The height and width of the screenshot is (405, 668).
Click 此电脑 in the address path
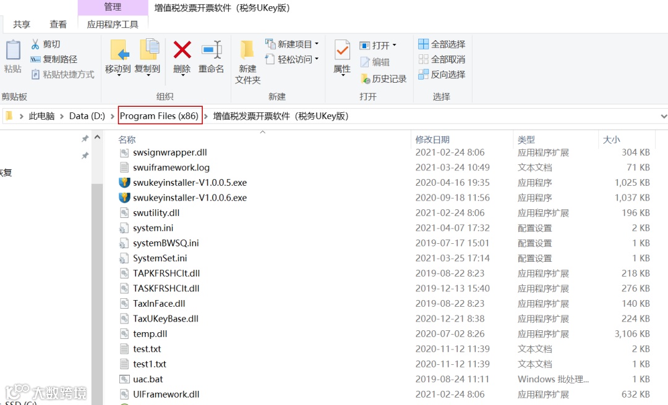click(42, 116)
